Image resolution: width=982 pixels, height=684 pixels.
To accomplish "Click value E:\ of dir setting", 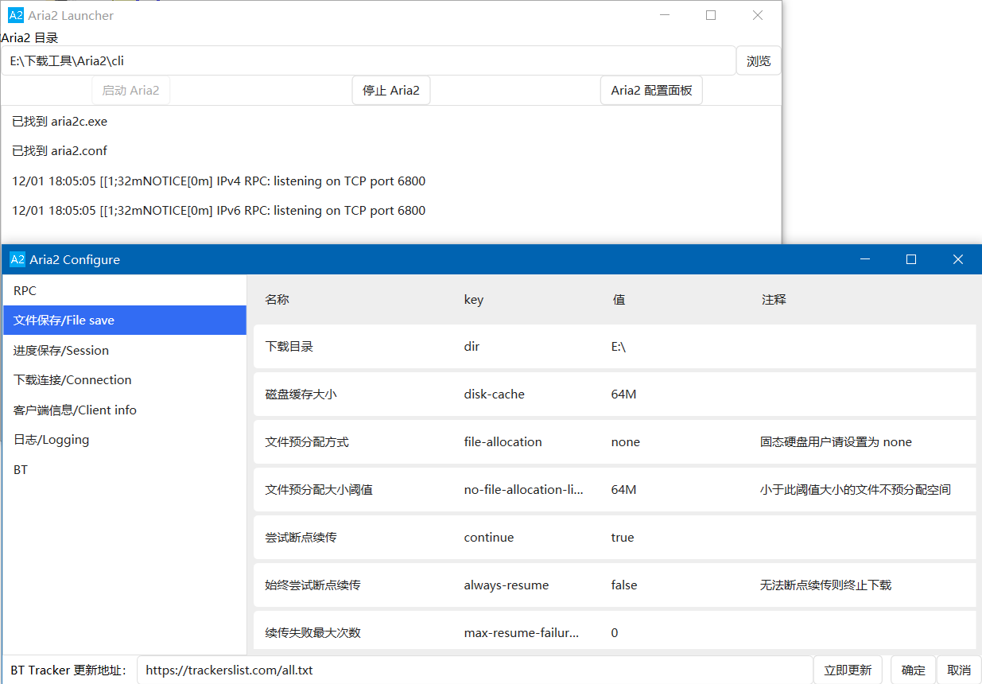I will click(x=619, y=347).
